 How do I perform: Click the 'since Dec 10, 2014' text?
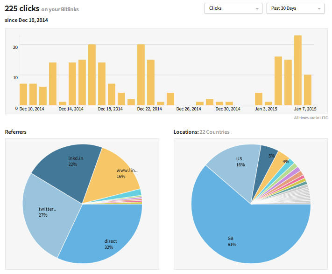(26, 20)
